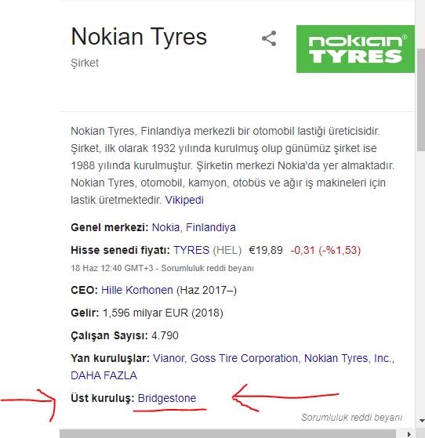Open the Vikipedi link
The image size is (425, 438).
point(184,200)
